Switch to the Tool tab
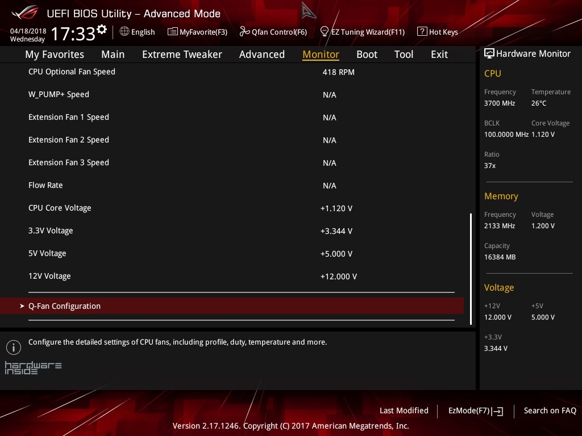 coord(404,54)
